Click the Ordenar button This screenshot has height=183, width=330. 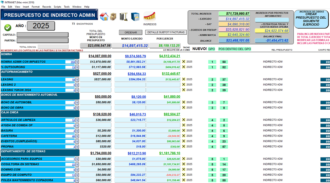click(131, 32)
